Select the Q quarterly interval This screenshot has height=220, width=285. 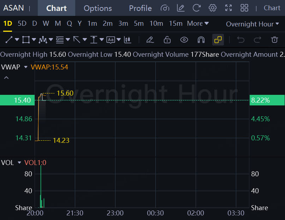coord(69,24)
